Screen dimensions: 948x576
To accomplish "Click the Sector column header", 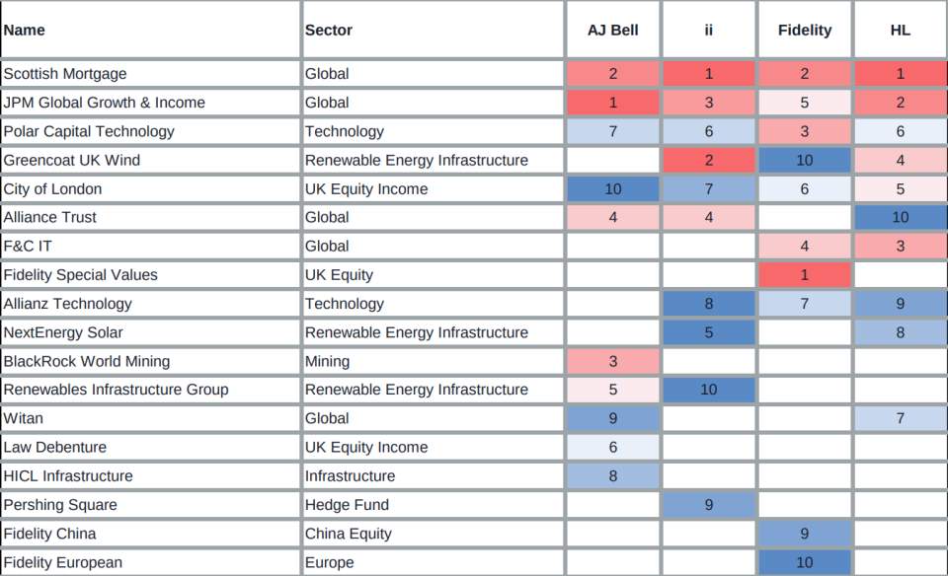I will tap(329, 31).
